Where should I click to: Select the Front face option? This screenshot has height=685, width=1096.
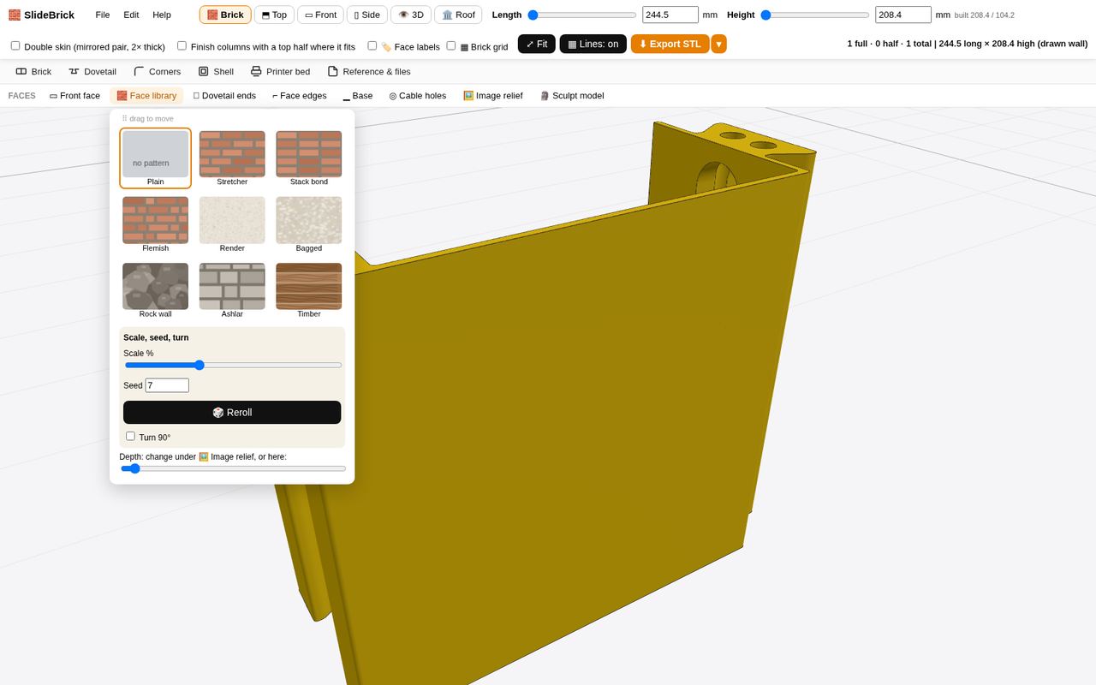[74, 96]
